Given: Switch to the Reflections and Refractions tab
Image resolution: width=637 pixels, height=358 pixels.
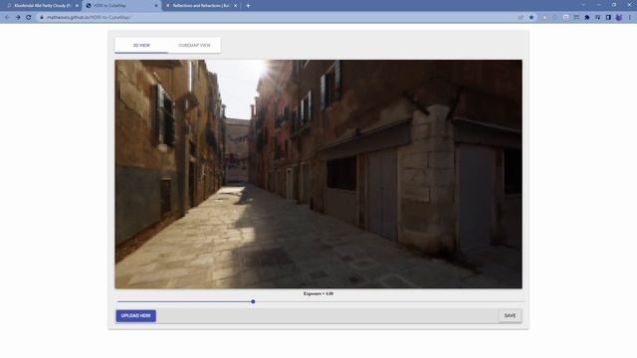Looking at the screenshot, I should point(201,6).
